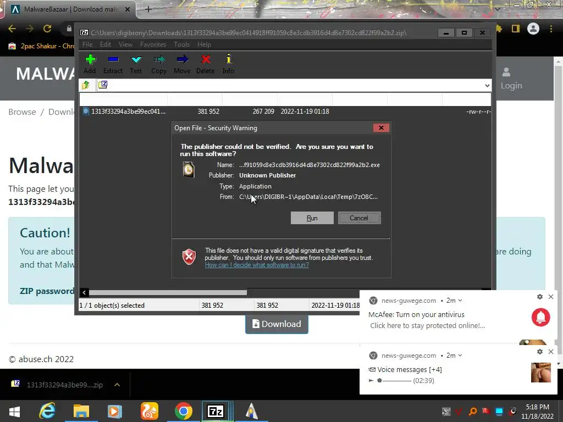Click the Download button on the MalwareBazaar page
This screenshot has width=563, height=422.
tap(277, 324)
